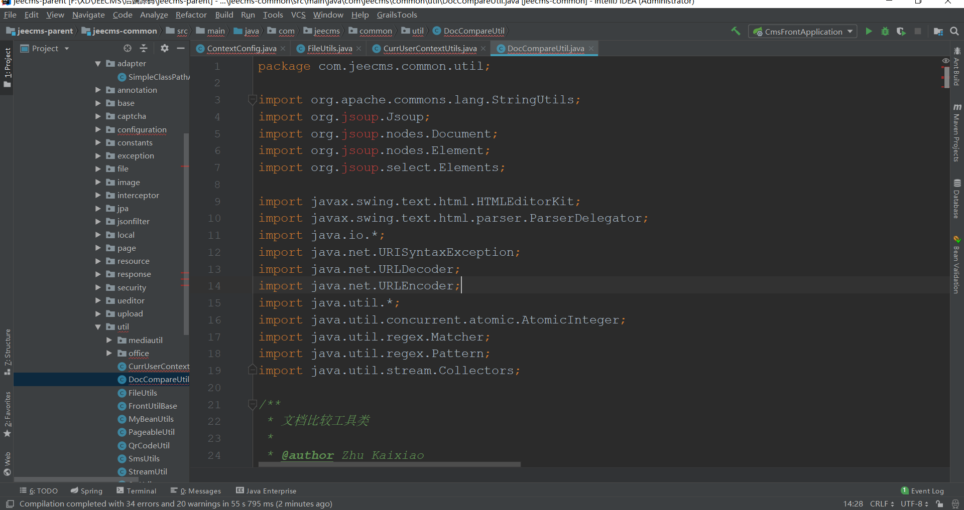Viewport: 964px width, 510px height.
Task: Open the Event Log
Action: tap(922, 491)
